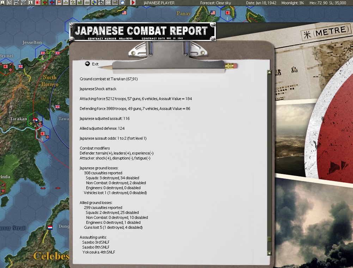
Task: Select the red plane on blue icon
Action: (52, 2)
